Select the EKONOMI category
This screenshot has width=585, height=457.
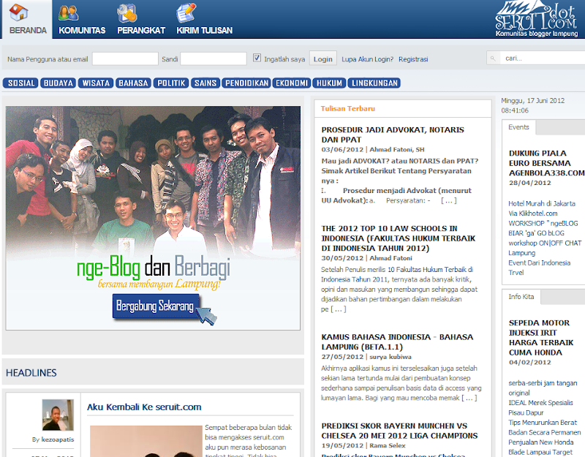click(x=292, y=83)
